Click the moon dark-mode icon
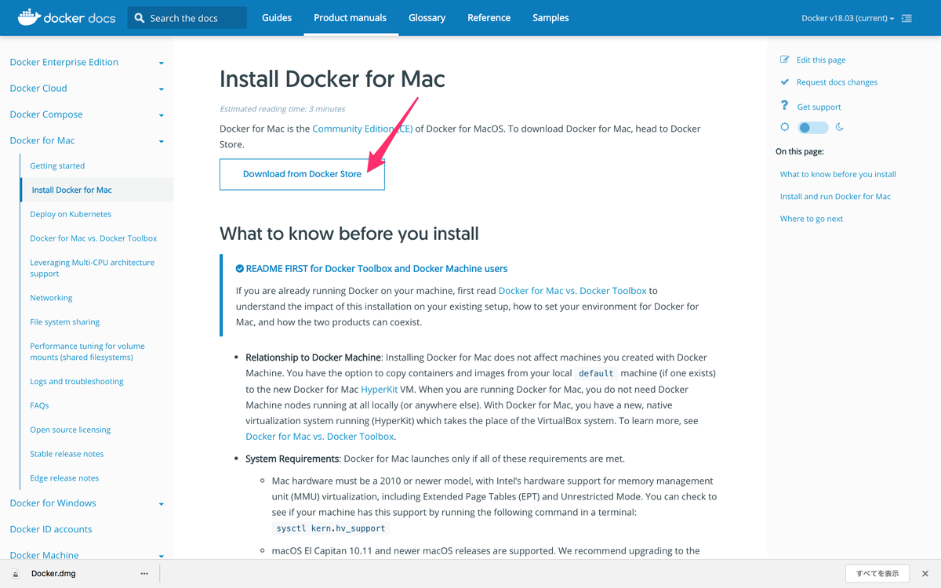Viewport: 941px width, 588px height. click(x=839, y=127)
